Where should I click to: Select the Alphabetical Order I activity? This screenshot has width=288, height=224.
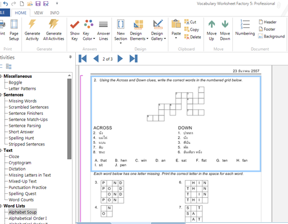27,218
